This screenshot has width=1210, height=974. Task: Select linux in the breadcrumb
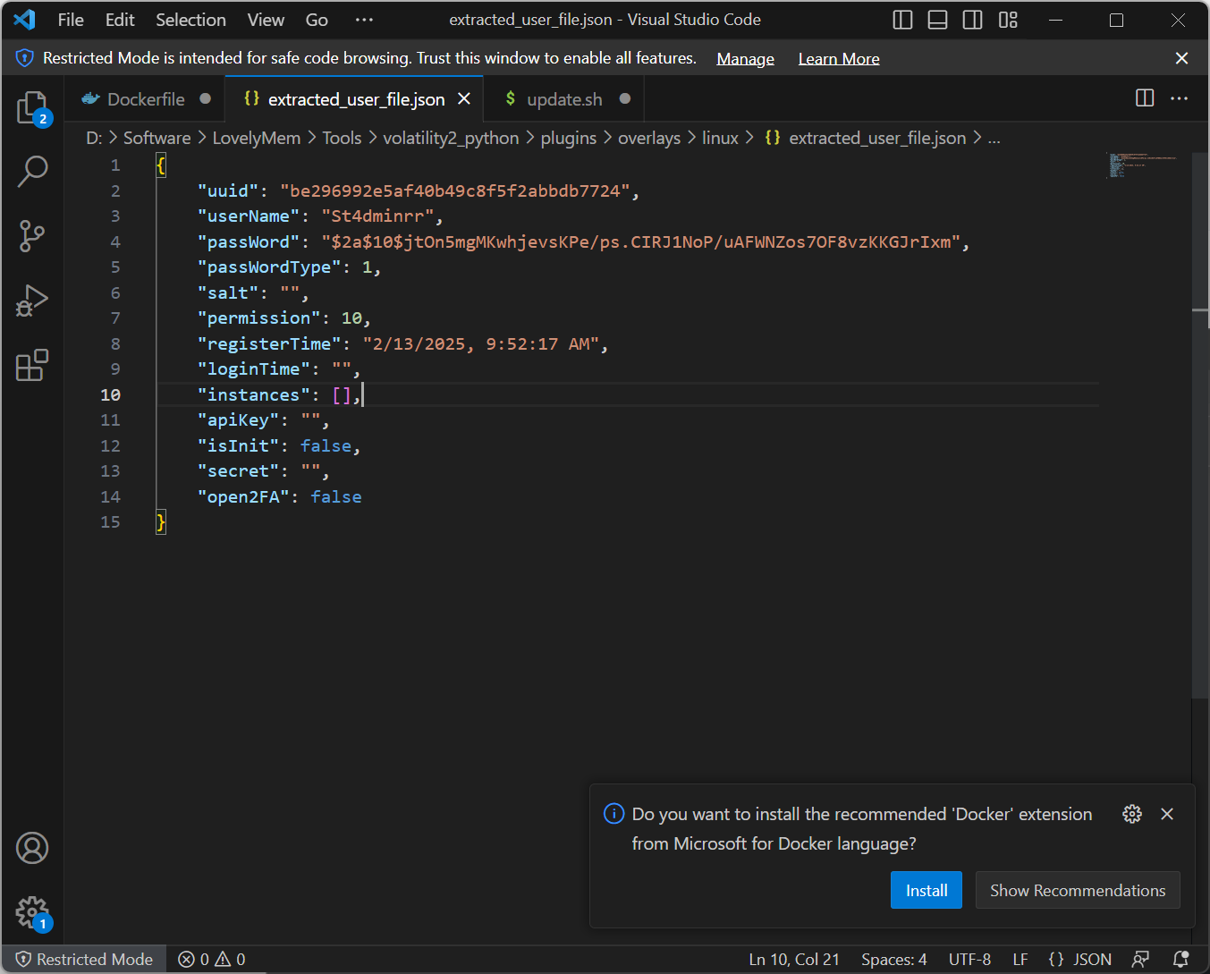tap(720, 138)
